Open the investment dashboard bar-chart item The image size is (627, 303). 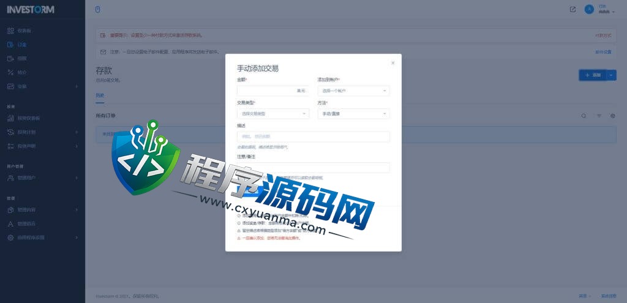click(x=11, y=118)
